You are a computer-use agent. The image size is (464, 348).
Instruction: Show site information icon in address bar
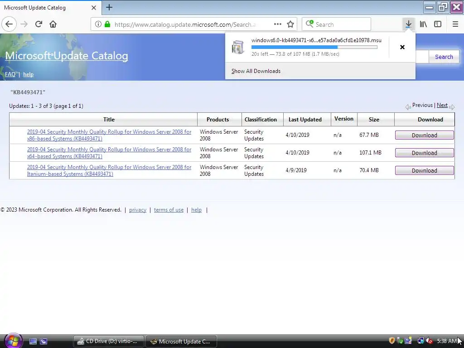[98, 24]
